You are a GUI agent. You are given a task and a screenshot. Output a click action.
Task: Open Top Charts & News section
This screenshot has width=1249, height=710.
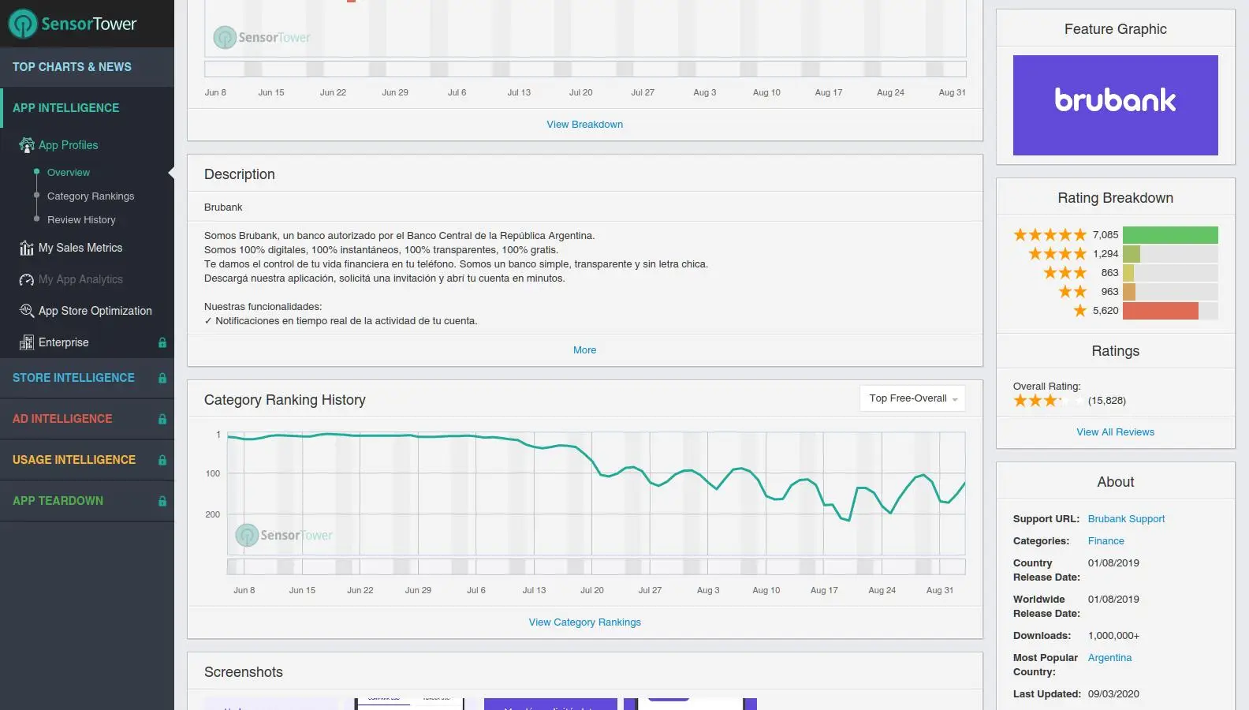[87, 67]
